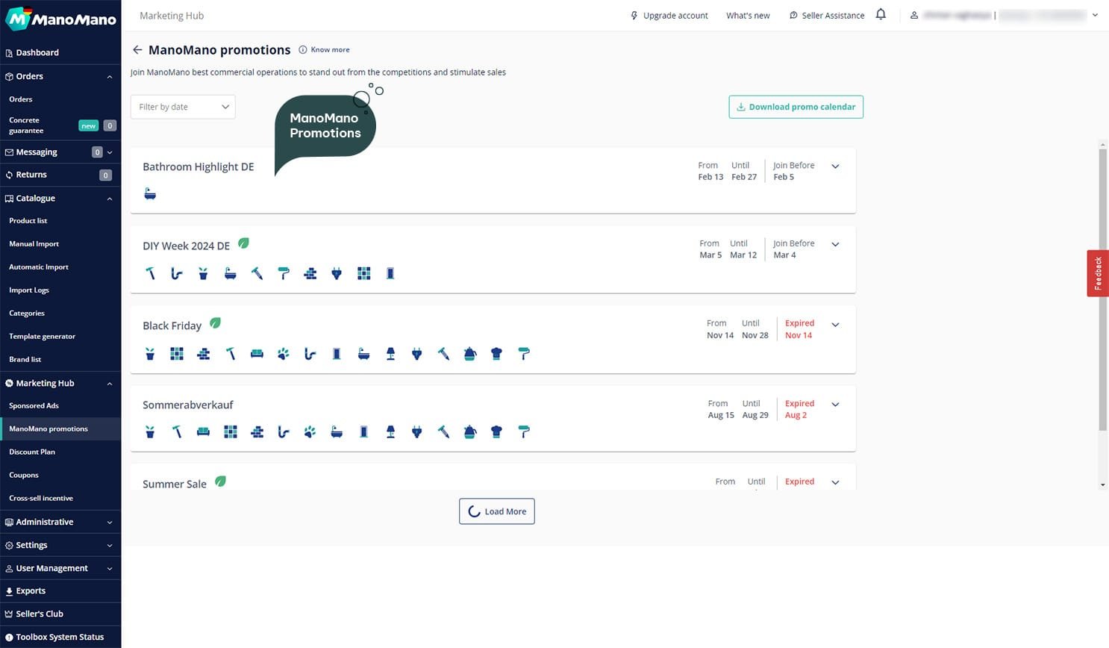Expand the Sommerabverkauf promotion row
This screenshot has height=648, width=1109.
[835, 405]
